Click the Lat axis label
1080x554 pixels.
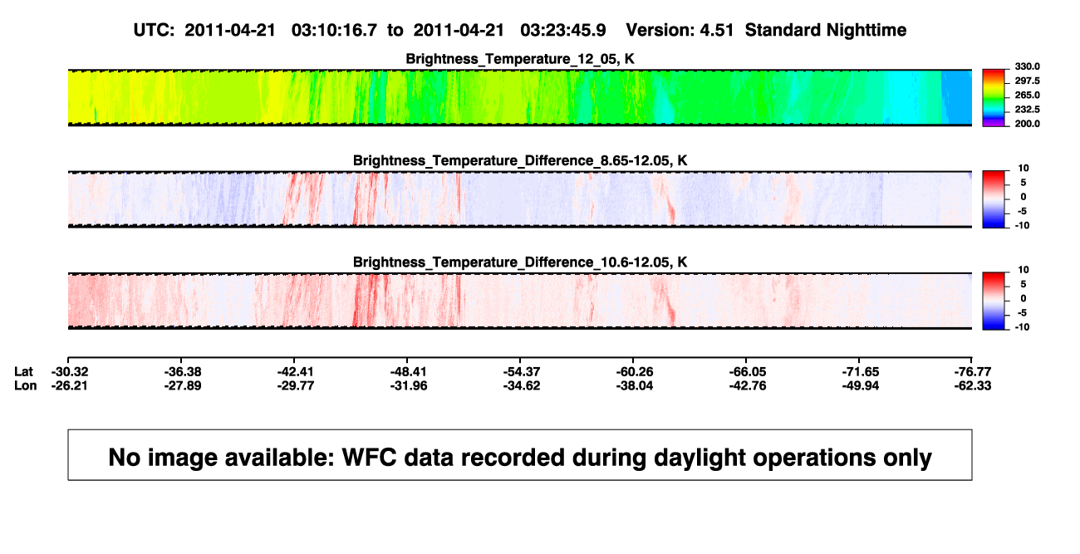coord(25,371)
